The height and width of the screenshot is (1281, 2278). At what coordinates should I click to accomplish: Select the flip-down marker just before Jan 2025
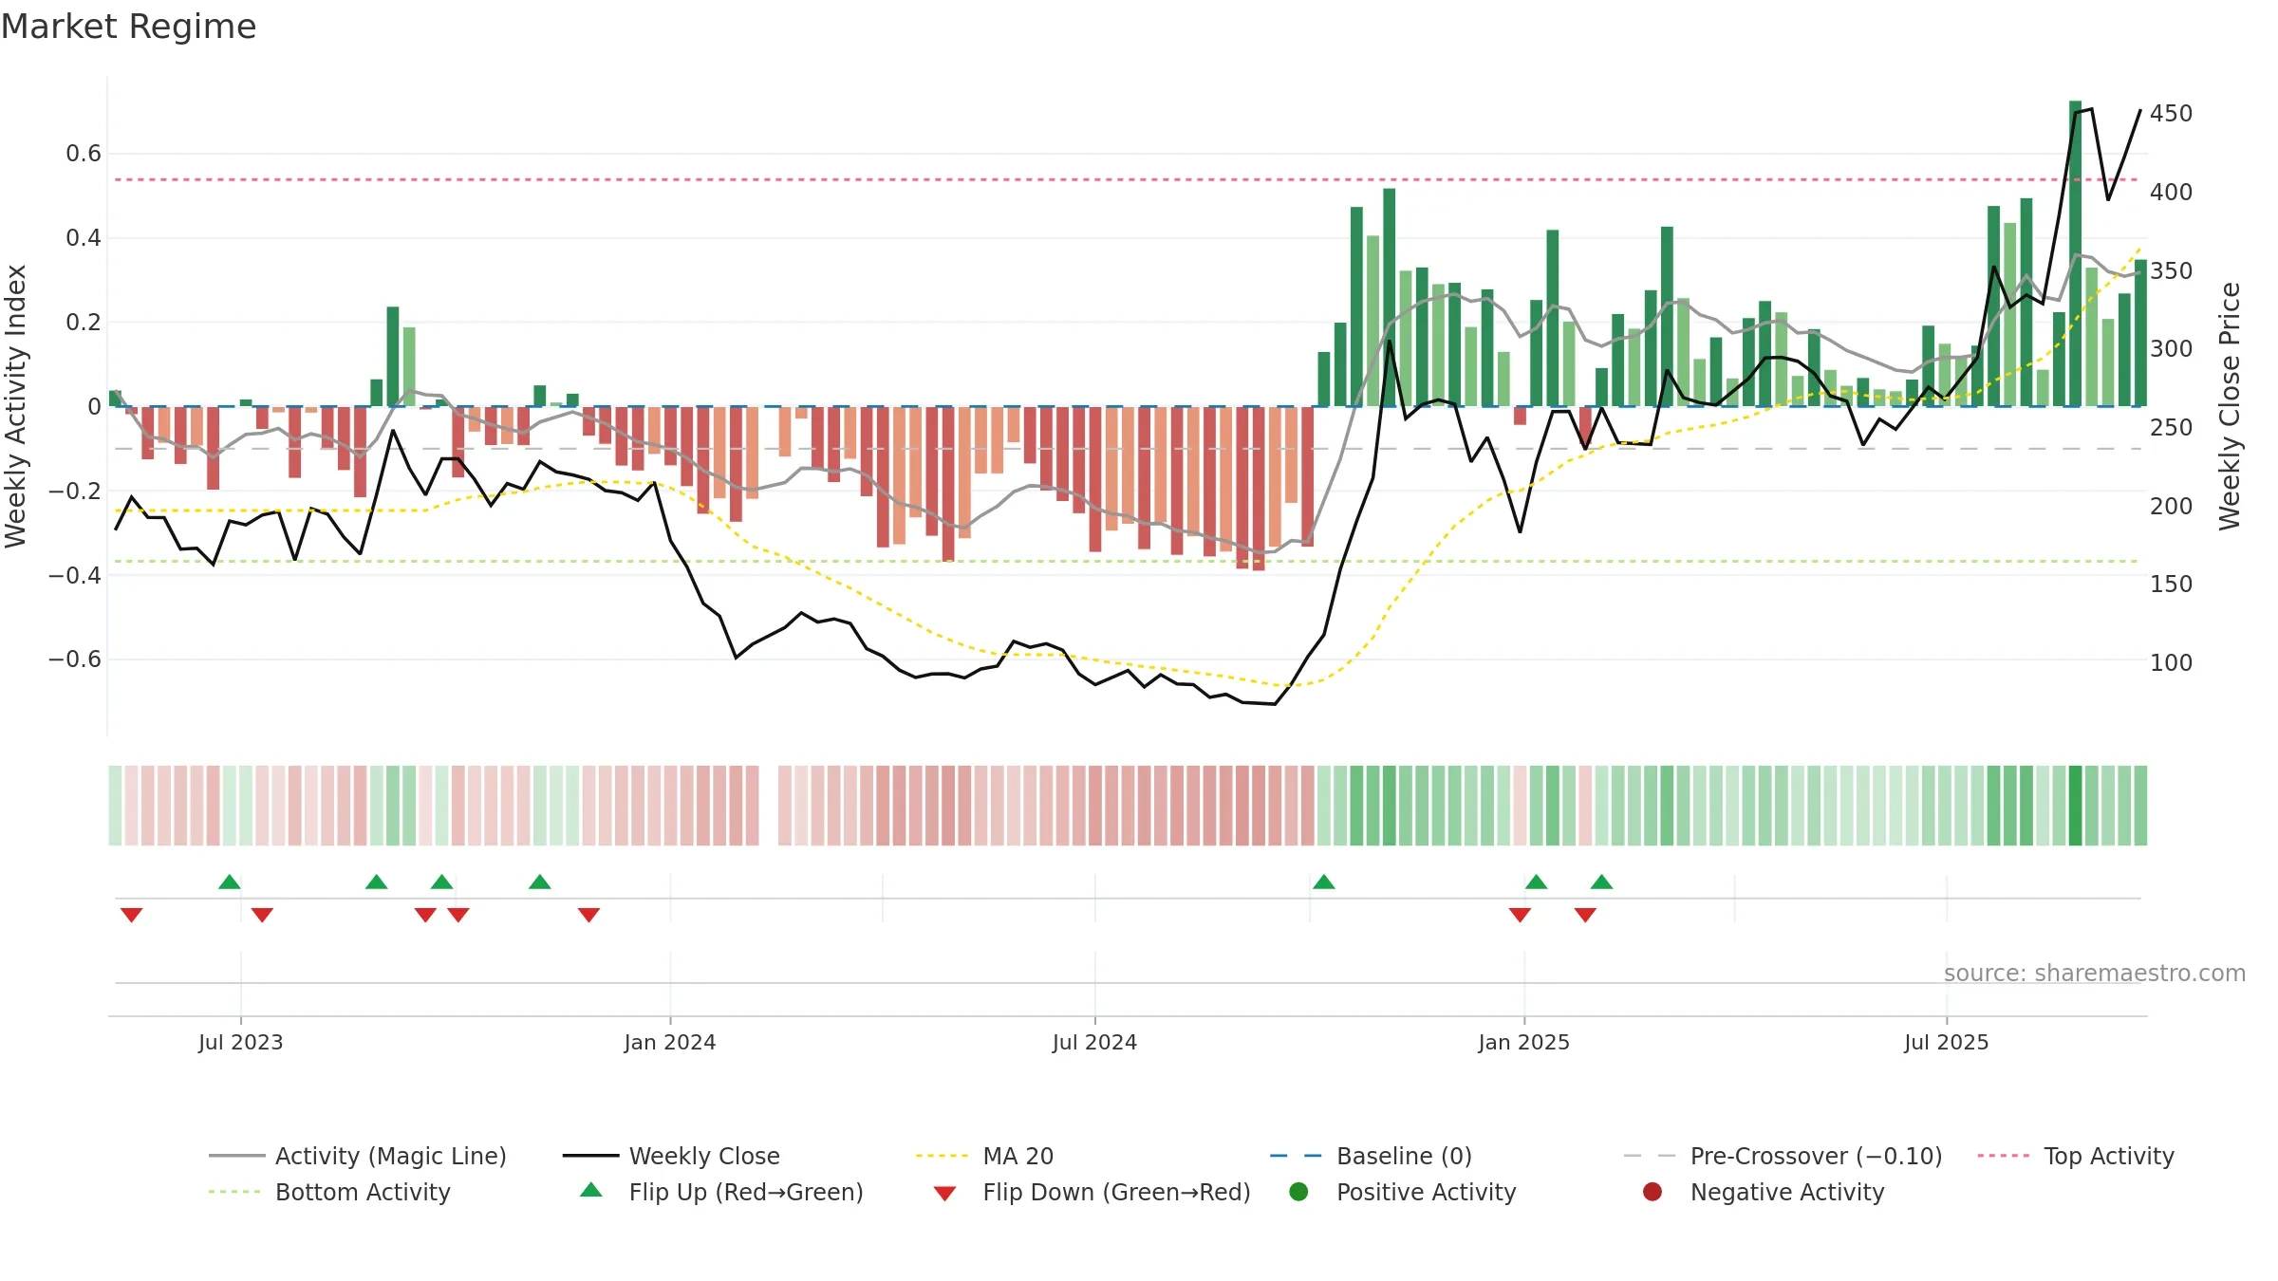(x=1520, y=915)
